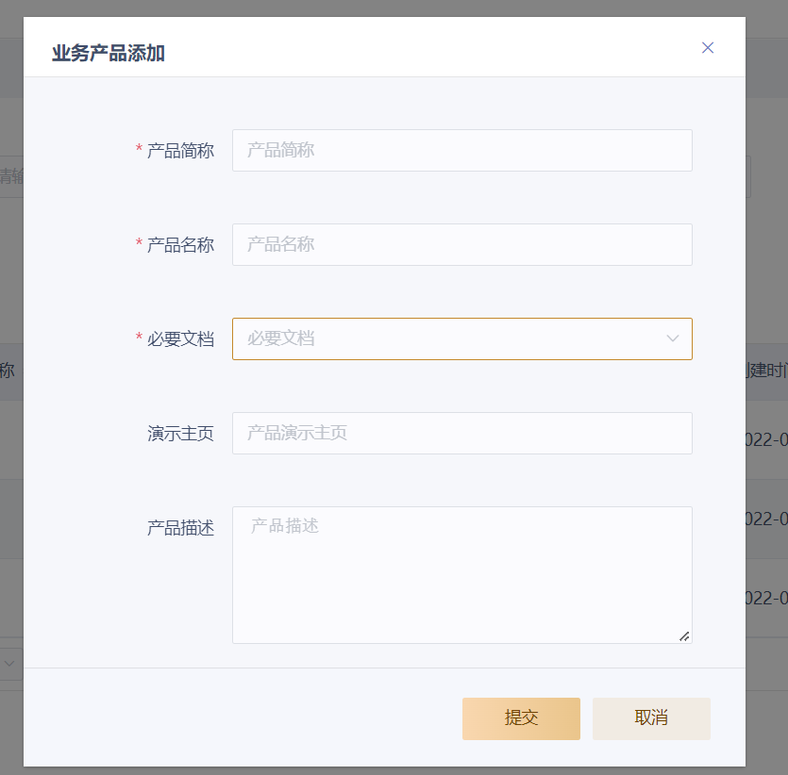Click the 业务产品添加 dialog title
This screenshot has height=775, width=788.
pos(109,54)
